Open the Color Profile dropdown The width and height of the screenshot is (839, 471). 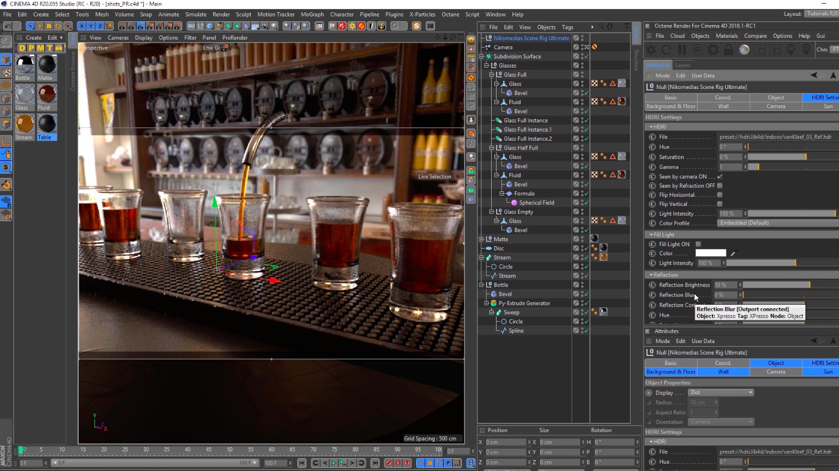pyautogui.click(x=778, y=223)
